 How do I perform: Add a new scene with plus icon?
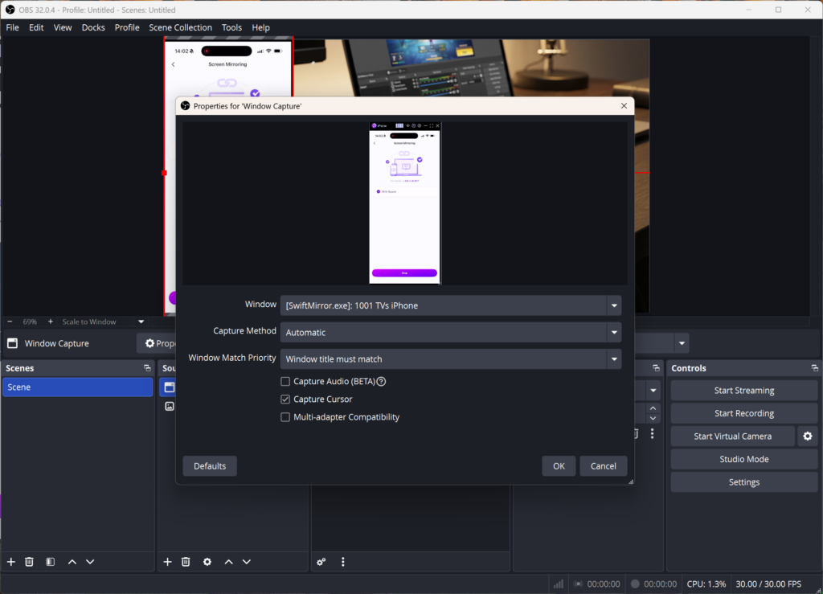(11, 562)
